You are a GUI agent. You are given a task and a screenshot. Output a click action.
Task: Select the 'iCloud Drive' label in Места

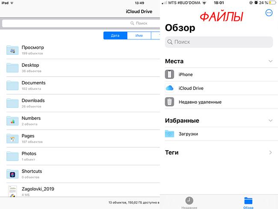[191, 88]
